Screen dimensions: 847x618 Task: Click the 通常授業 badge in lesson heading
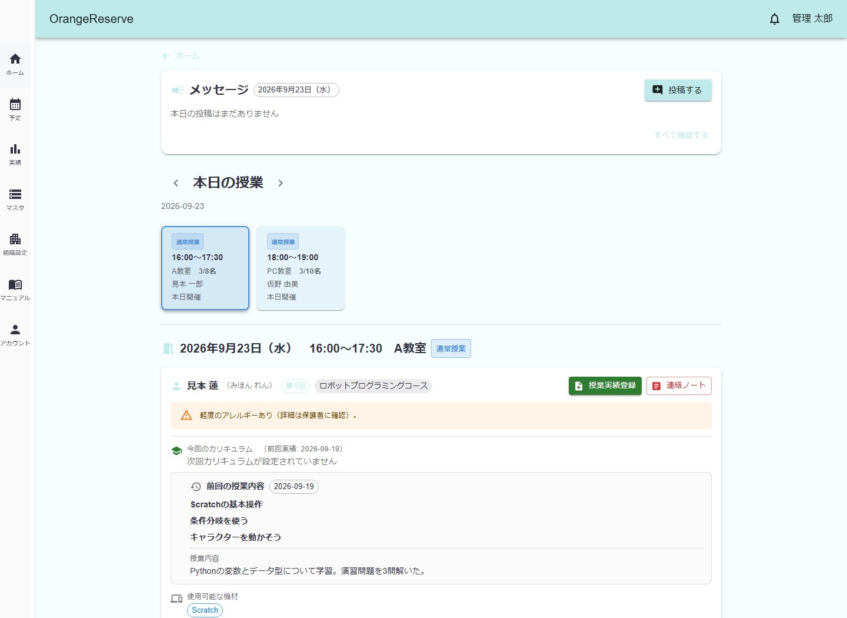pos(451,348)
